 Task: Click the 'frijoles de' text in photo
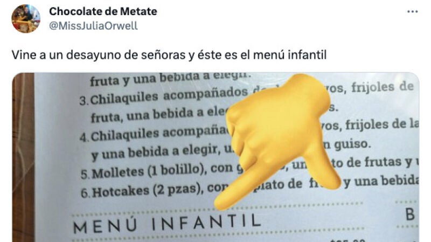[383, 87]
